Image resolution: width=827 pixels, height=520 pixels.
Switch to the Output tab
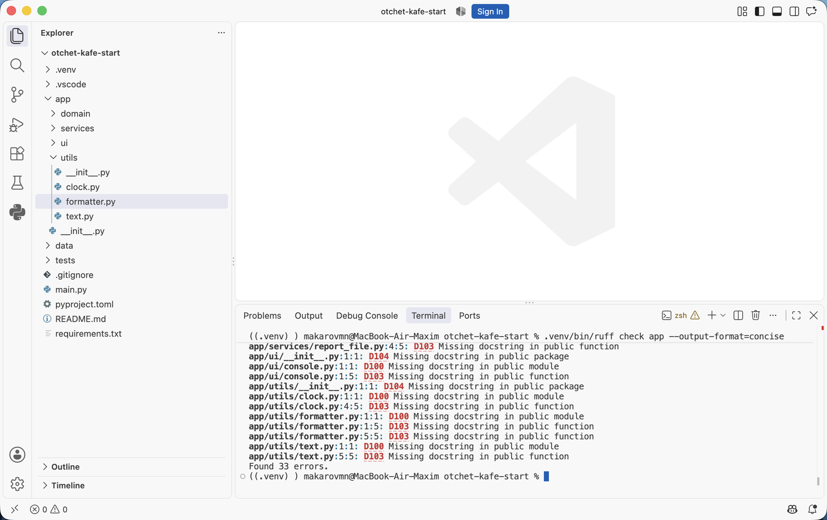pos(309,315)
